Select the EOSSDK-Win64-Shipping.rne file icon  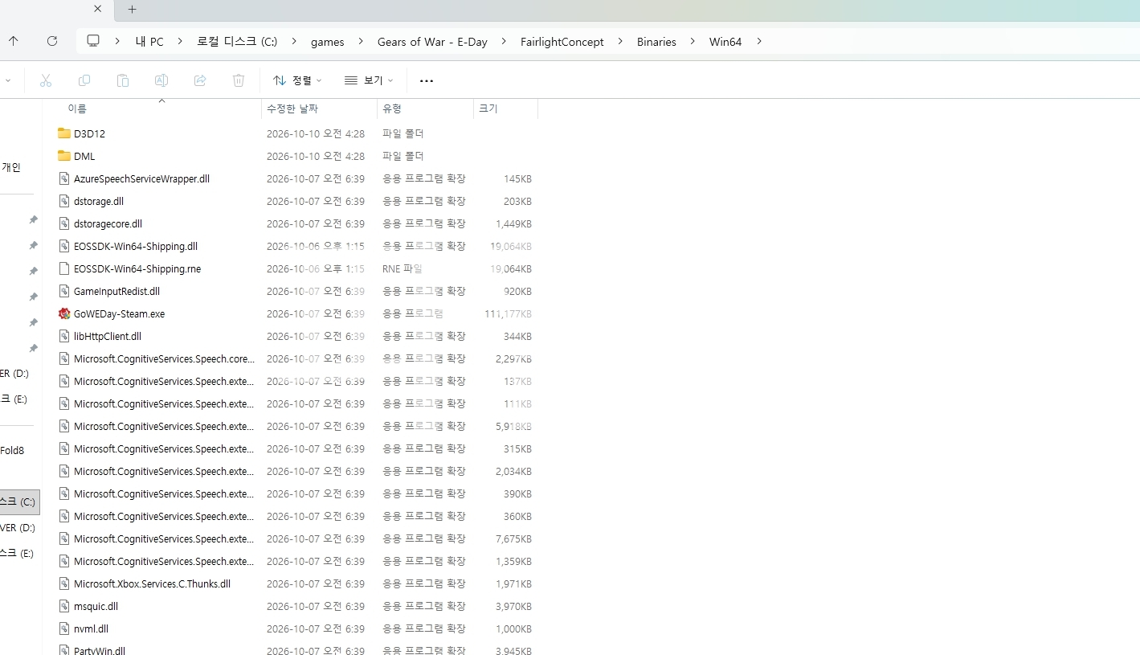(65, 268)
